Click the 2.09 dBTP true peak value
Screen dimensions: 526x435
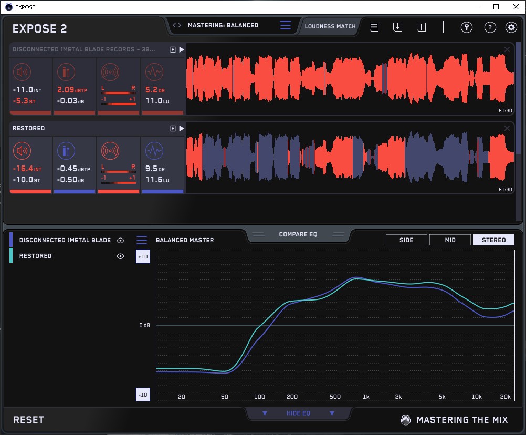[x=72, y=90]
